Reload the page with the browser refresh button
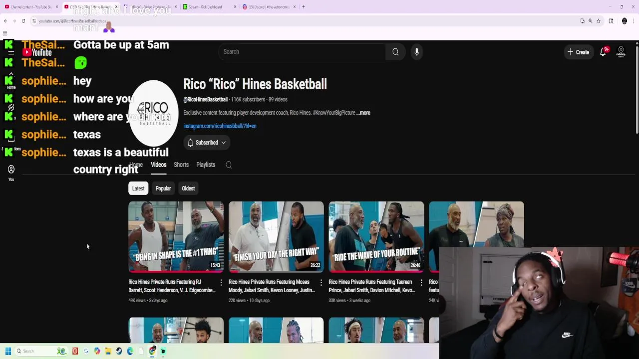 pyautogui.click(x=23, y=21)
